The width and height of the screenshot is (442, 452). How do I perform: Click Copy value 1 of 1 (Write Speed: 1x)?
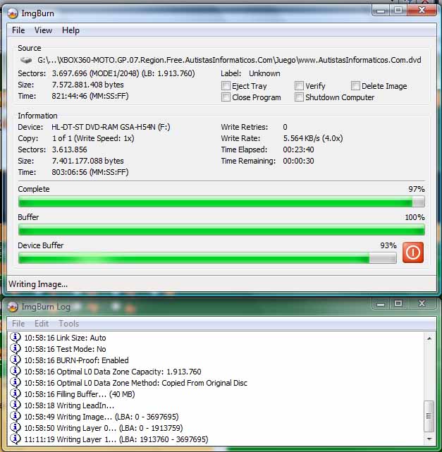pyautogui.click(x=93, y=138)
